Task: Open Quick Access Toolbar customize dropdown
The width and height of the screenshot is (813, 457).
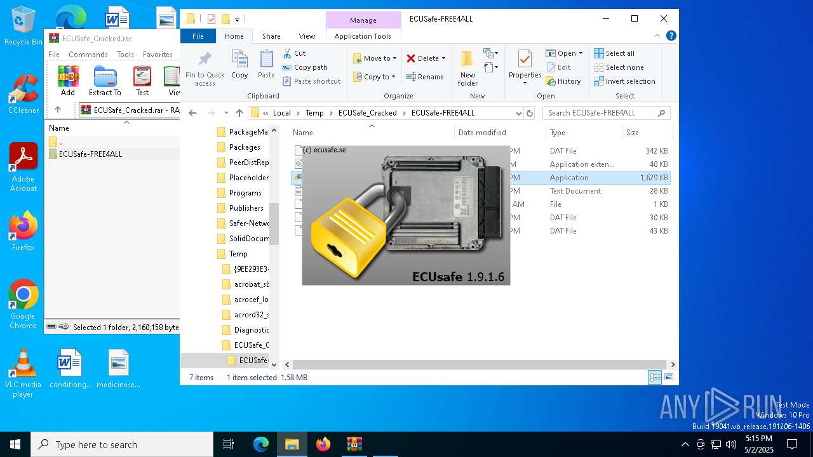Action: 237,19
